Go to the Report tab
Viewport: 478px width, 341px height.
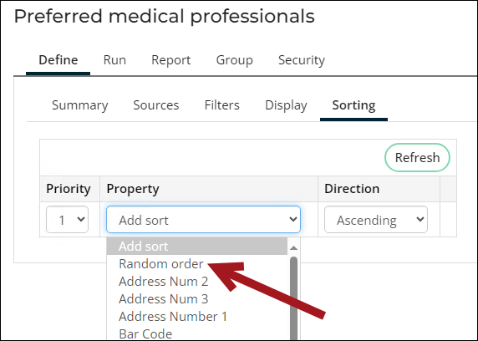(x=171, y=60)
